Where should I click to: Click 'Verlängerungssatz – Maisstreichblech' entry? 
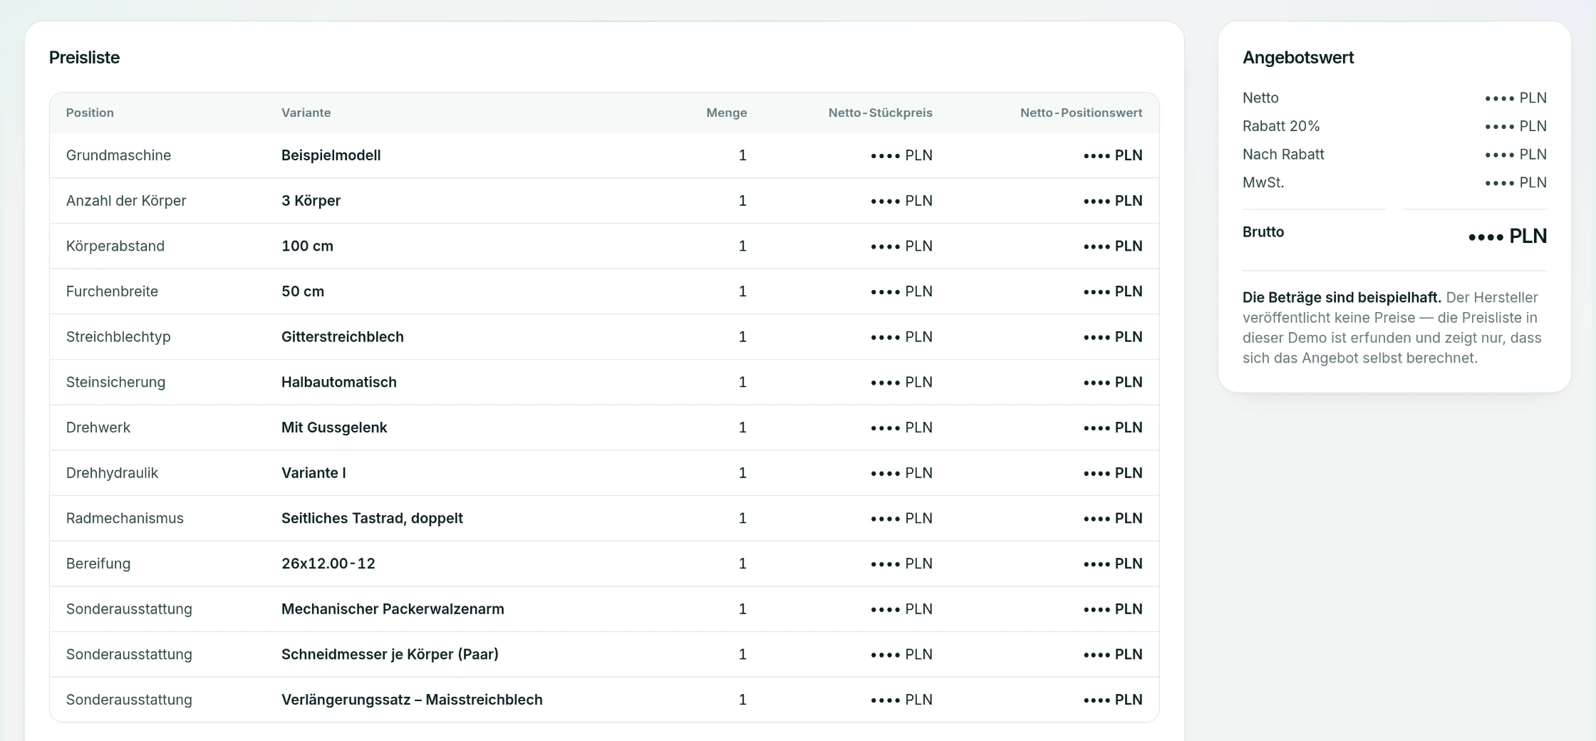coord(412,700)
